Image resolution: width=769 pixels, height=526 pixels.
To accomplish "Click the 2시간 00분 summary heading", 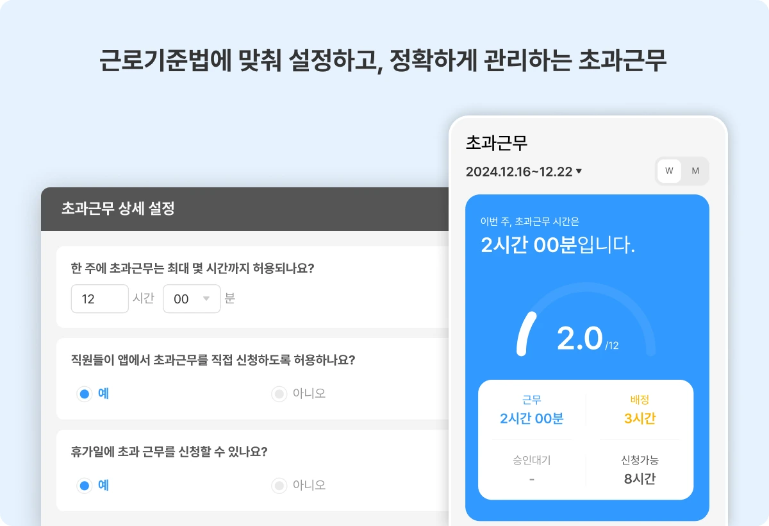I will coord(558,244).
